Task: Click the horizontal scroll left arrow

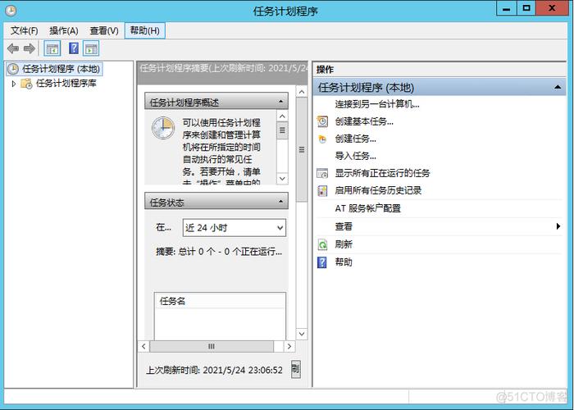Action: [143, 346]
